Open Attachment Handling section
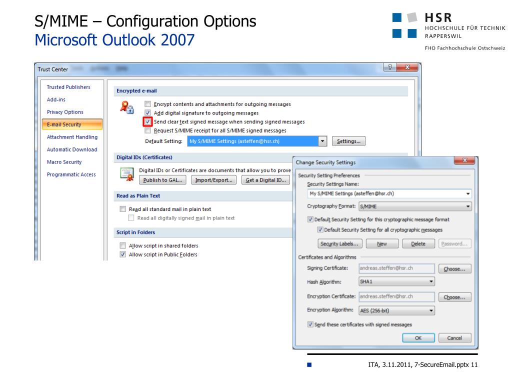 click(x=72, y=137)
